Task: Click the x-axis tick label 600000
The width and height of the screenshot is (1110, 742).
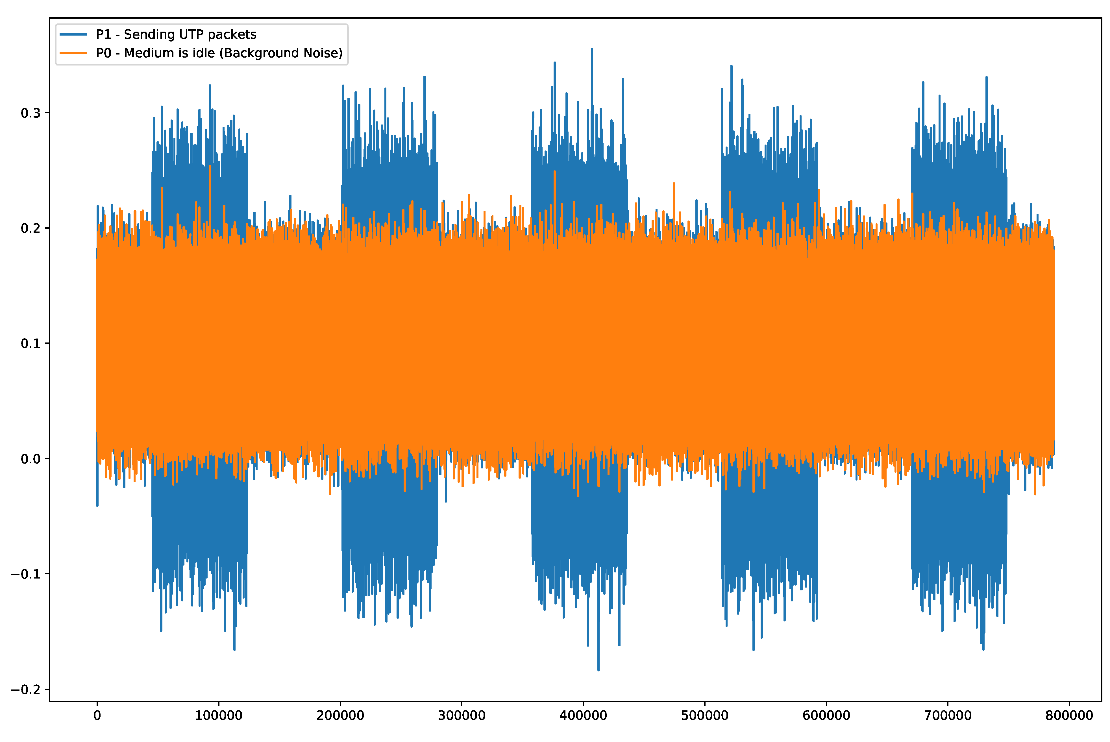Action: 826,715
